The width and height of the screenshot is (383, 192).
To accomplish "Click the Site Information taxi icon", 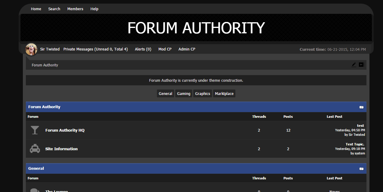I will pos(35,149).
